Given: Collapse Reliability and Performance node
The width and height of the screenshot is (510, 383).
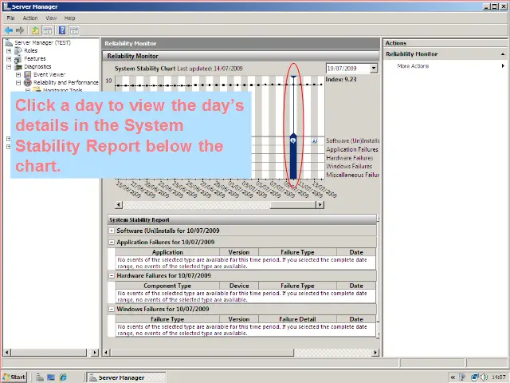Looking at the screenshot, I should (18, 83).
